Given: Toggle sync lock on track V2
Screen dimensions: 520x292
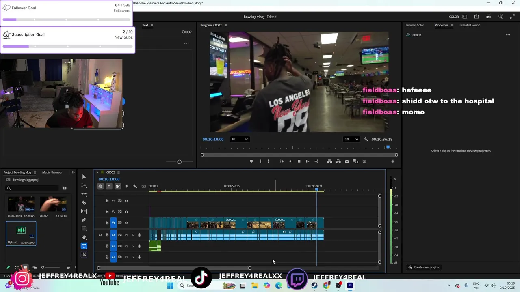Looking at the screenshot, I should 120,212.
